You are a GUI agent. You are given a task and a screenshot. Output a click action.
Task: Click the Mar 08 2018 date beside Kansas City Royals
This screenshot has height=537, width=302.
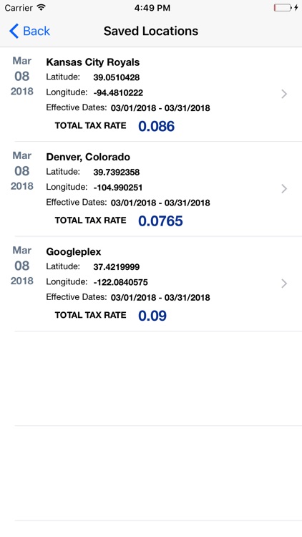point(22,76)
